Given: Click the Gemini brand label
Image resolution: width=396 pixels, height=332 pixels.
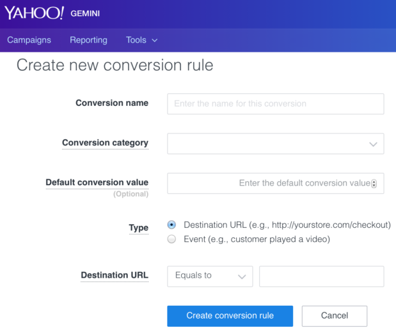Looking at the screenshot, I should pos(85,13).
